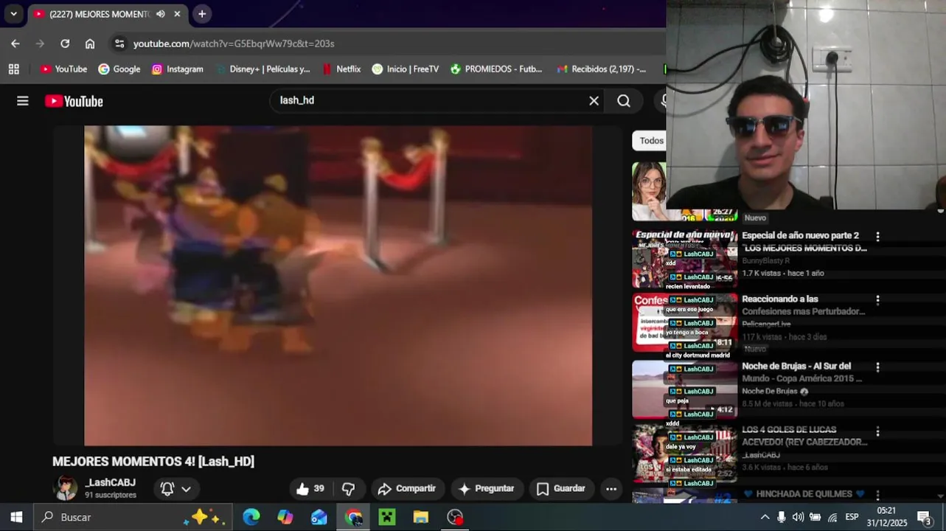
Task: Open OBS Studio from the taskbar
Action: (455, 517)
